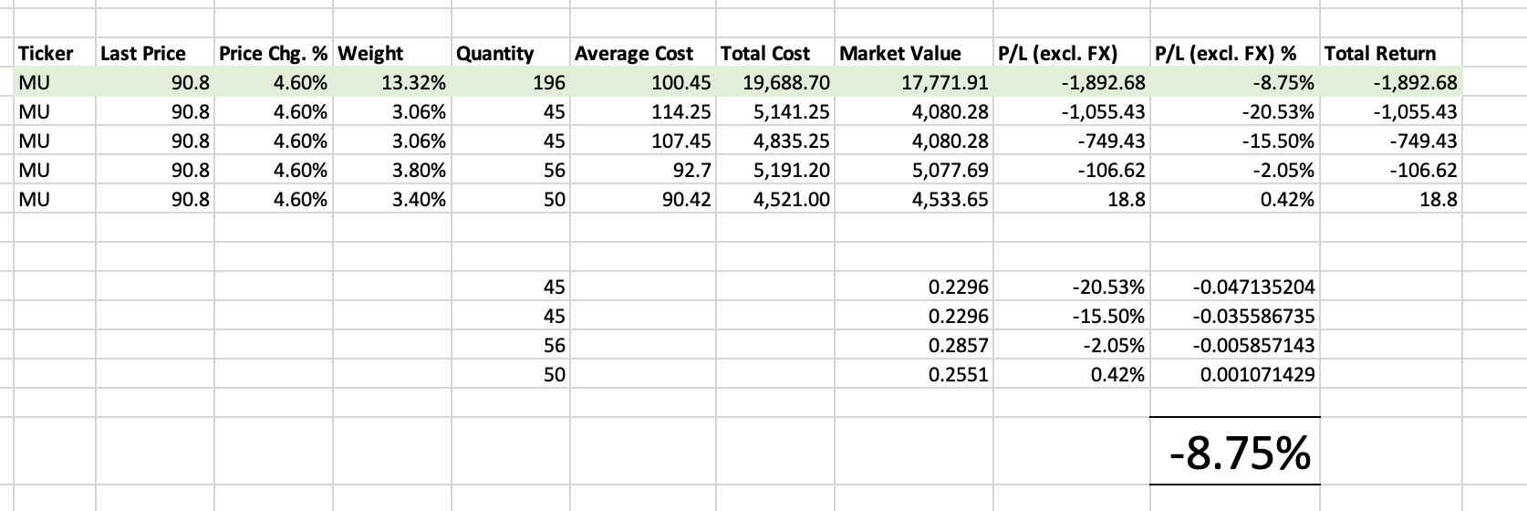Select P/L cell -1,055.43 in excl. FX column

[1073, 112]
